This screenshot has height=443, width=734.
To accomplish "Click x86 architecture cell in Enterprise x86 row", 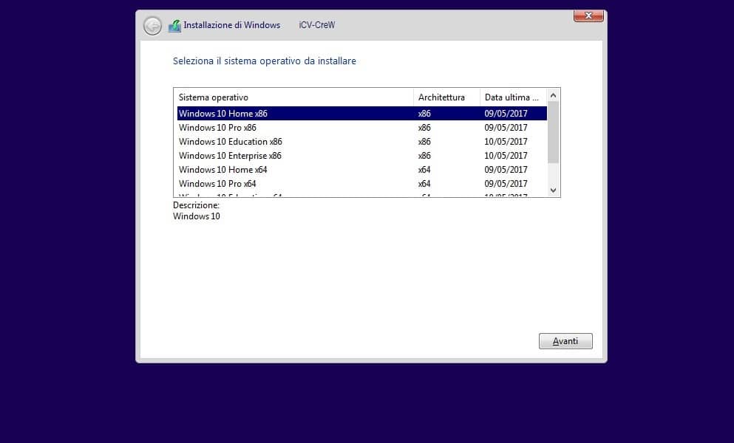I will [424, 156].
